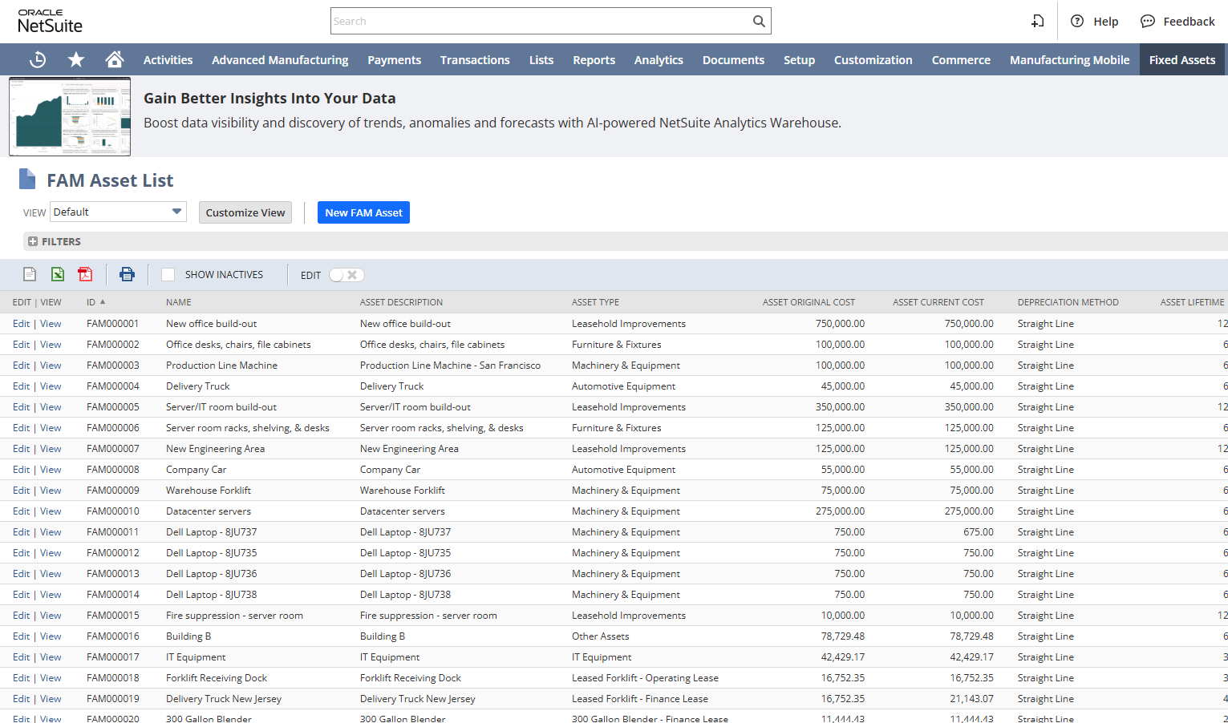Click inside the global Search field
Screen dimensions: 1228x723
click(545, 21)
